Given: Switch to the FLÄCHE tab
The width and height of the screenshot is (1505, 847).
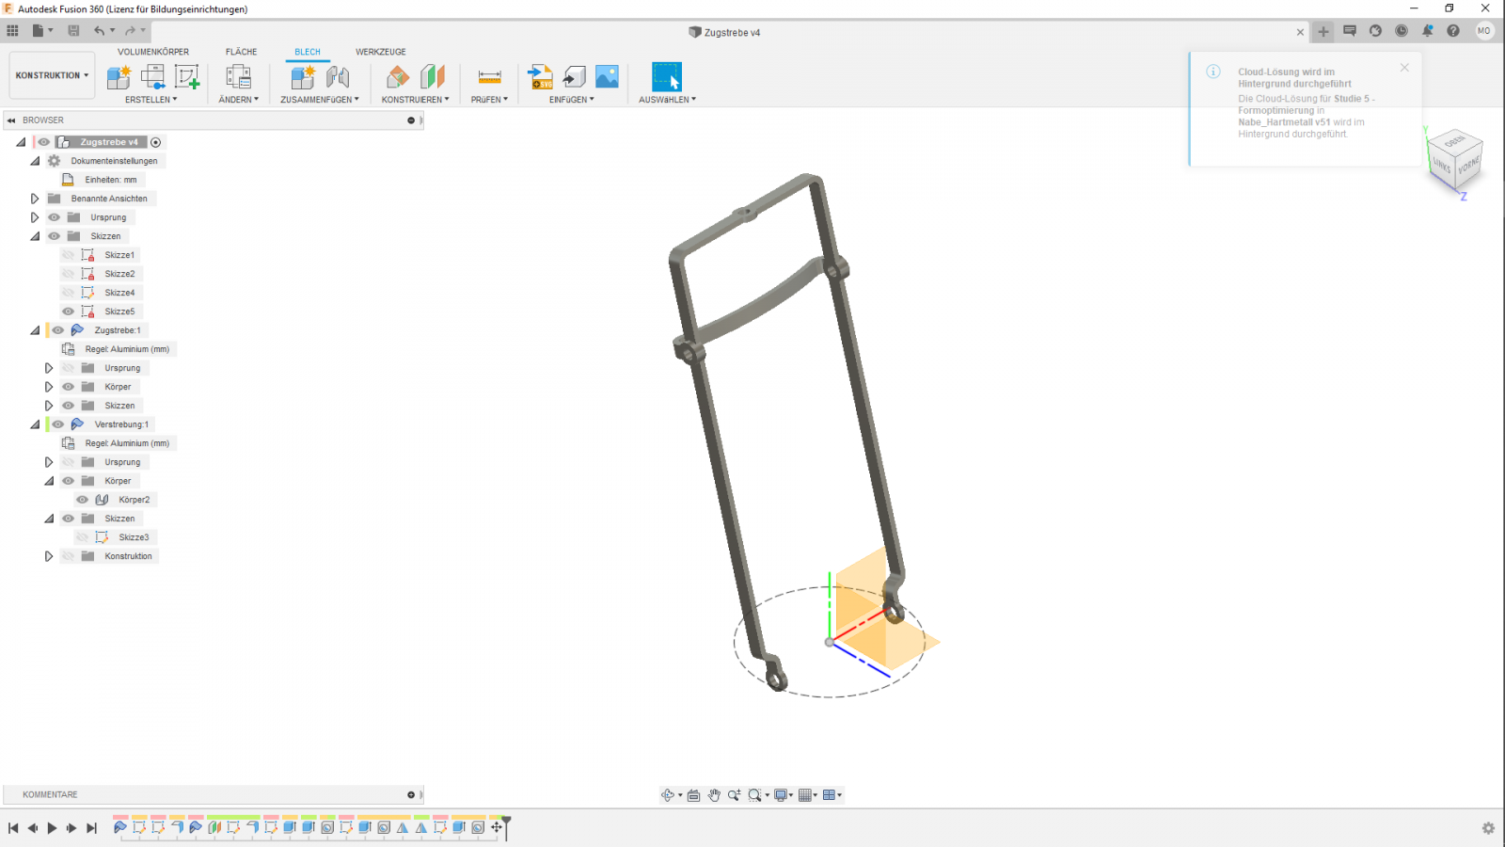Looking at the screenshot, I should [241, 52].
